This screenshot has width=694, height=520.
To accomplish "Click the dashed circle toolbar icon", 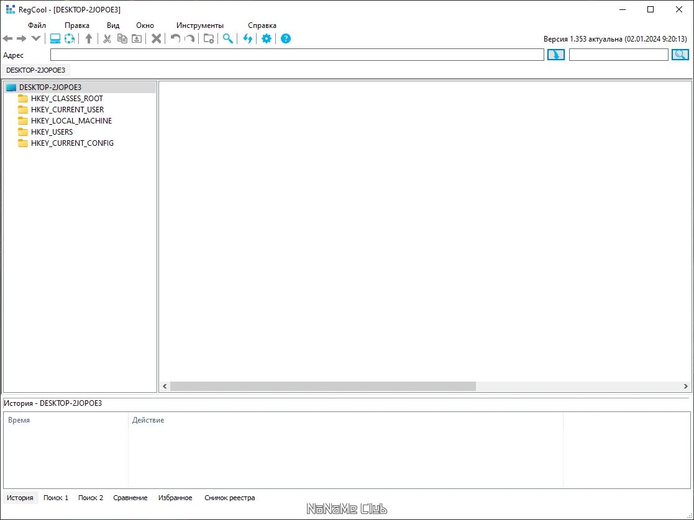I will tap(70, 38).
